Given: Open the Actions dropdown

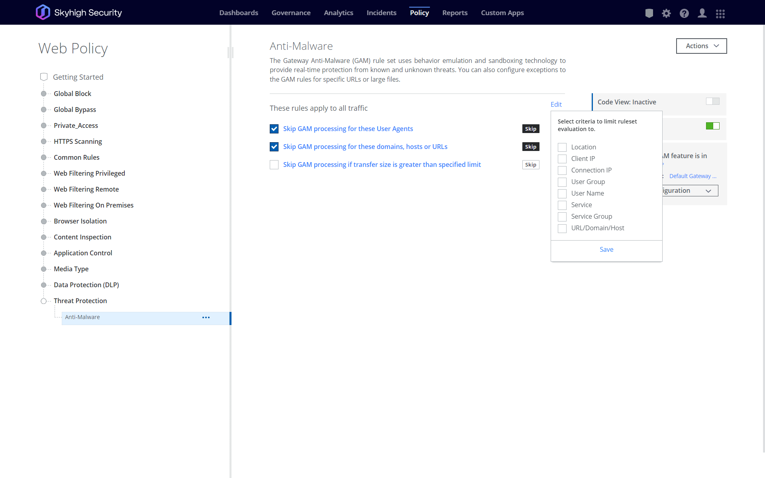Looking at the screenshot, I should (x=701, y=46).
